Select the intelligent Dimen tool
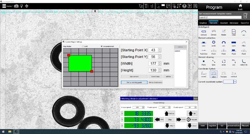Screen dimensions: 250x134 pyautogui.click(x=214, y=33)
